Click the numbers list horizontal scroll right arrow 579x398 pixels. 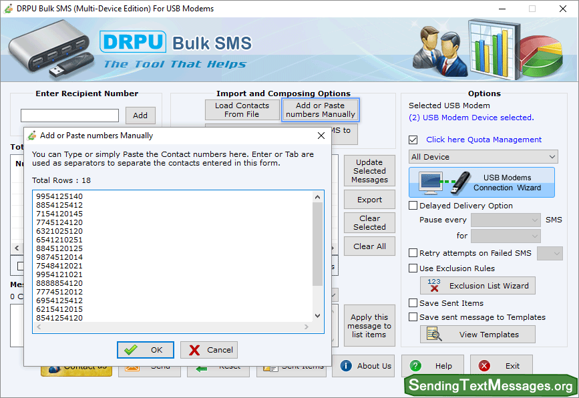pyautogui.click(x=306, y=327)
